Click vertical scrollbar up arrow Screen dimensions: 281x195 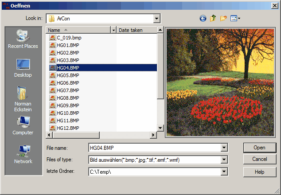[x=160, y=30]
